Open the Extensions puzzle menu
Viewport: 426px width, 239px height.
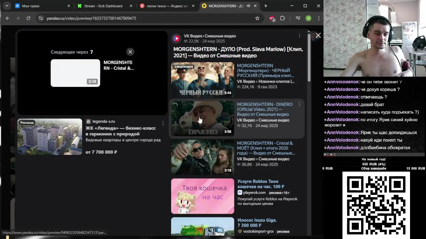(283, 18)
